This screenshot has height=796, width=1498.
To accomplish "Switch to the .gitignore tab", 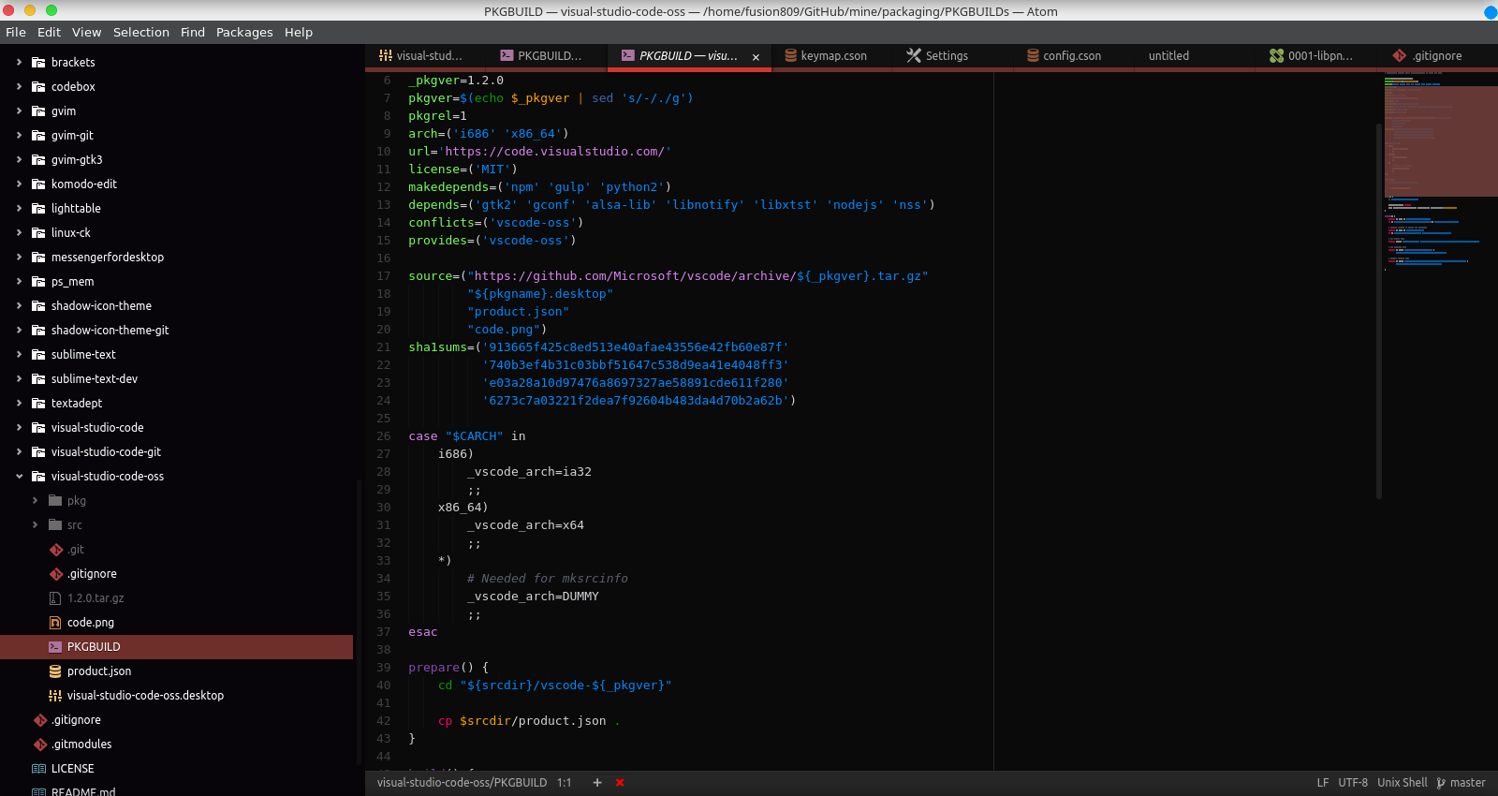I will [x=1437, y=56].
